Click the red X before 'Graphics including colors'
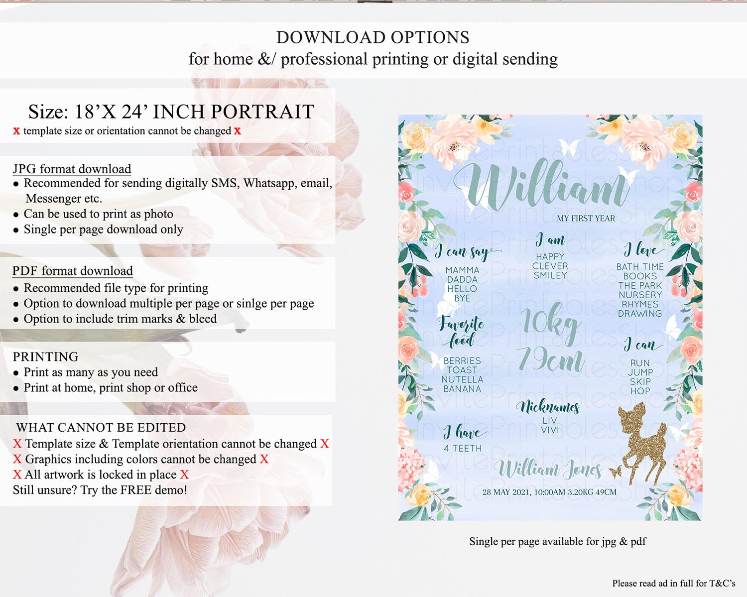 point(17,459)
